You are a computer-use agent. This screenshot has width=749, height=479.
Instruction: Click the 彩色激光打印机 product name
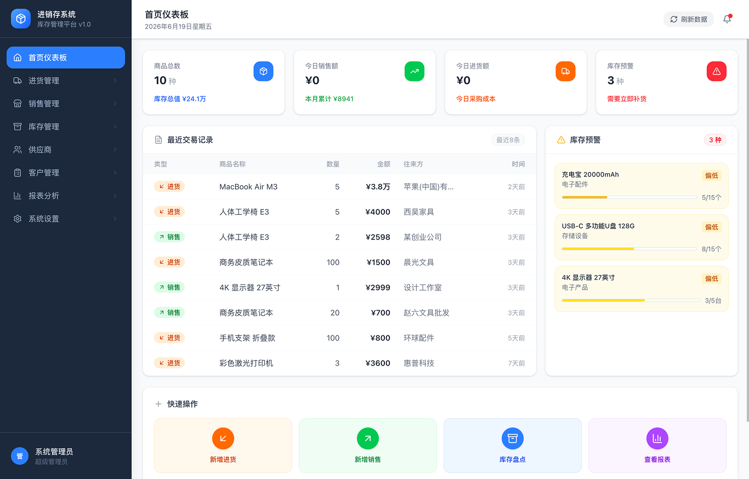tap(246, 363)
